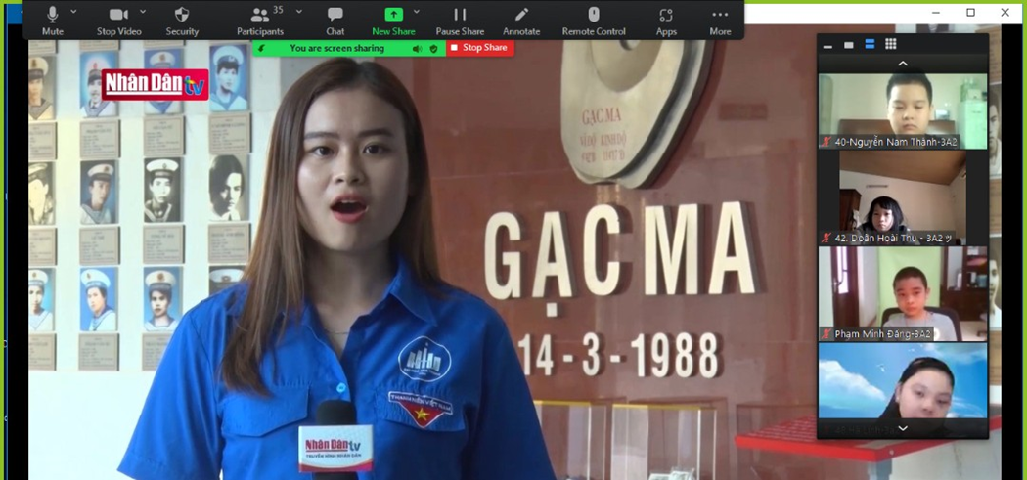1027x480 pixels.
Task: Open audio options arrow next to Mute
Action: click(x=73, y=11)
